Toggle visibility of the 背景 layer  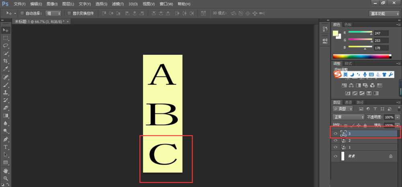point(335,156)
